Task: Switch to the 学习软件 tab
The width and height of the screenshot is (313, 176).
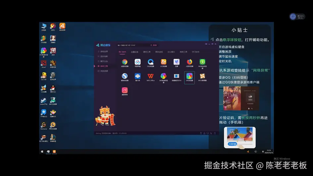Action: pyautogui.click(x=196, y=52)
